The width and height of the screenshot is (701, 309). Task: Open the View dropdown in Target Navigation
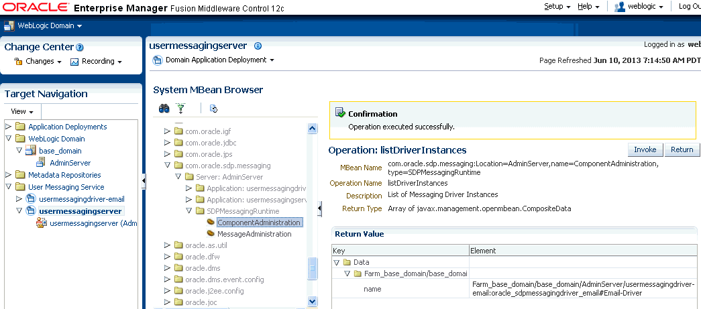[22, 112]
